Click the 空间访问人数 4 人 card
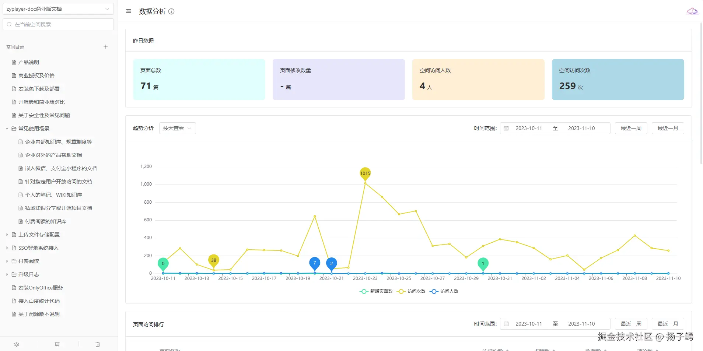 coord(478,80)
